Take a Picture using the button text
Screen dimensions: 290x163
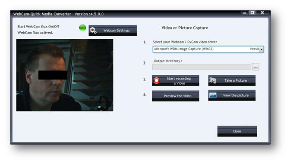236,80
